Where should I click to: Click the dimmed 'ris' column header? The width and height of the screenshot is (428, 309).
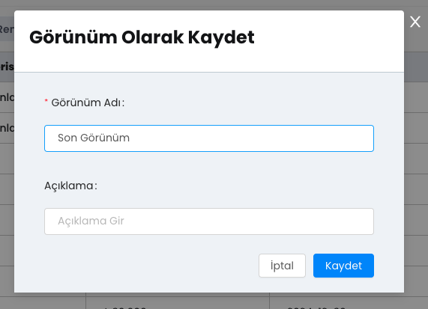pyautogui.click(x=7, y=67)
